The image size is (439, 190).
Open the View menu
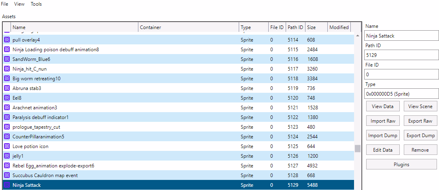[x=19, y=4]
